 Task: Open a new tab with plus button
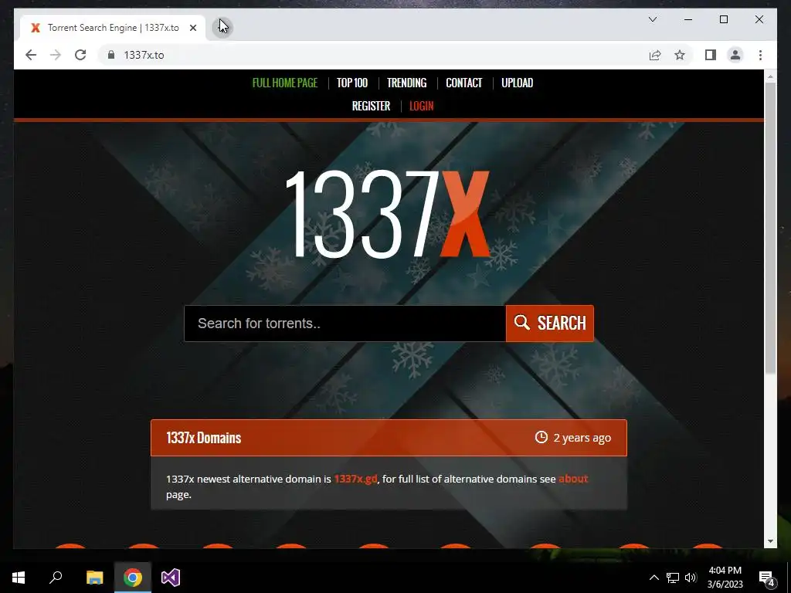(222, 27)
